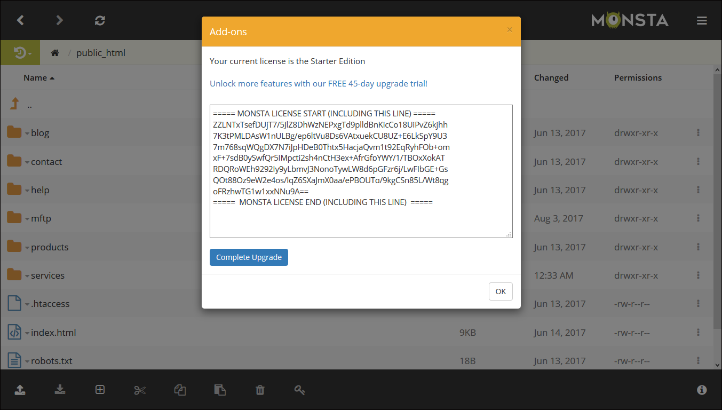Expand dropdown arrow next to products
The image size is (722, 410).
pos(27,248)
